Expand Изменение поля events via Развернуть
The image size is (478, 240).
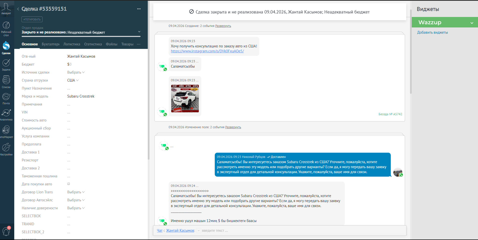point(233,127)
